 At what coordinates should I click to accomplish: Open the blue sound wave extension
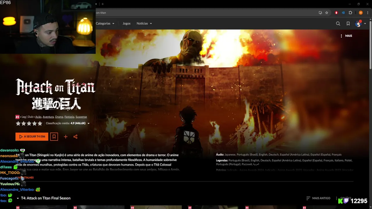[x=343, y=13]
